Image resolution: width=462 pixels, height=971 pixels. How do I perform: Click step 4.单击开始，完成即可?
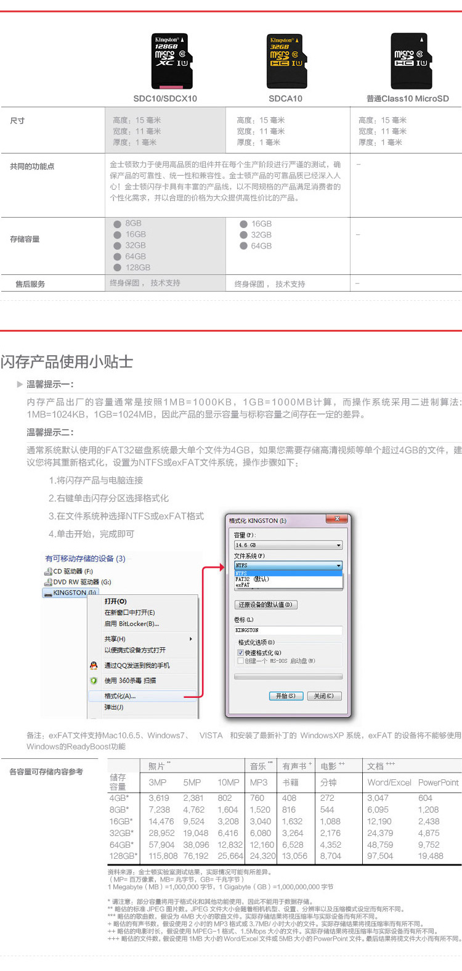pyautogui.click(x=91, y=534)
